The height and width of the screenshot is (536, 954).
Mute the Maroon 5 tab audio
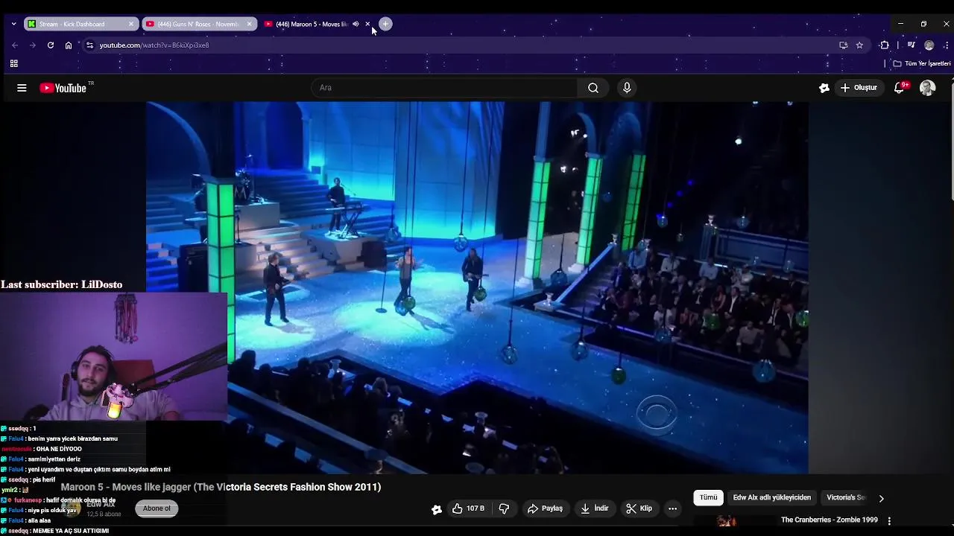356,24
